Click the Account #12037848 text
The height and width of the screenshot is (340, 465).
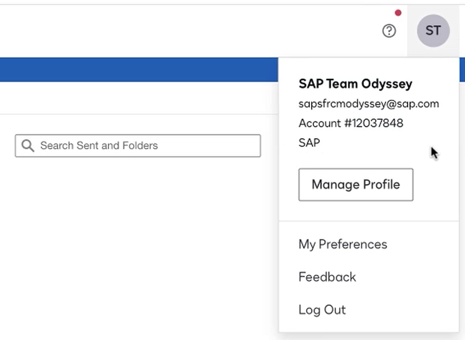pyautogui.click(x=351, y=123)
